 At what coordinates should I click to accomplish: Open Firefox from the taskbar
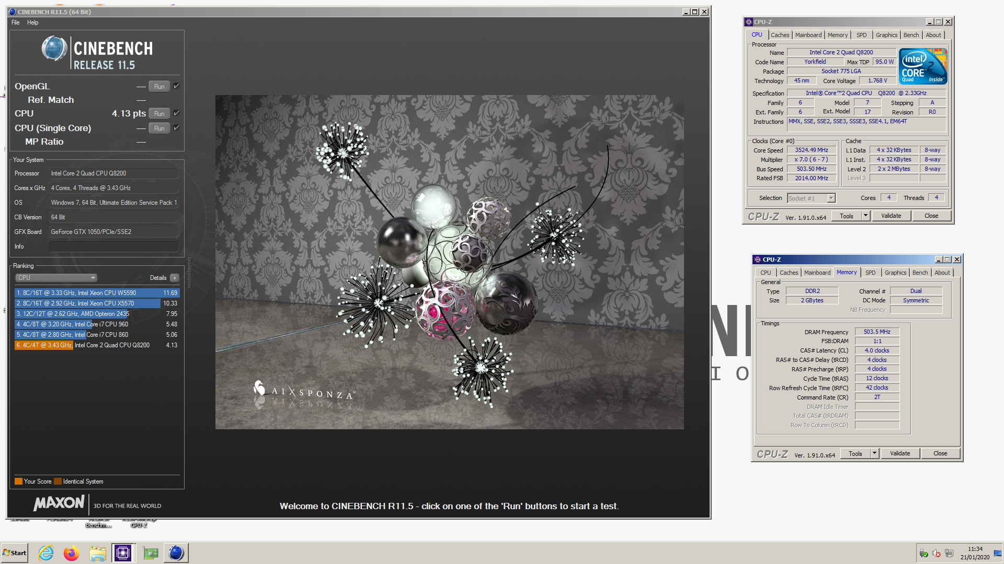[x=72, y=553]
